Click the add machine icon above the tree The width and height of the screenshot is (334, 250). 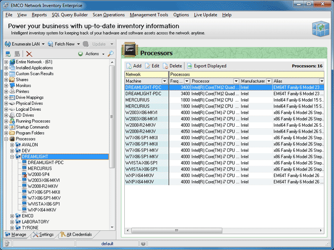[8, 54]
